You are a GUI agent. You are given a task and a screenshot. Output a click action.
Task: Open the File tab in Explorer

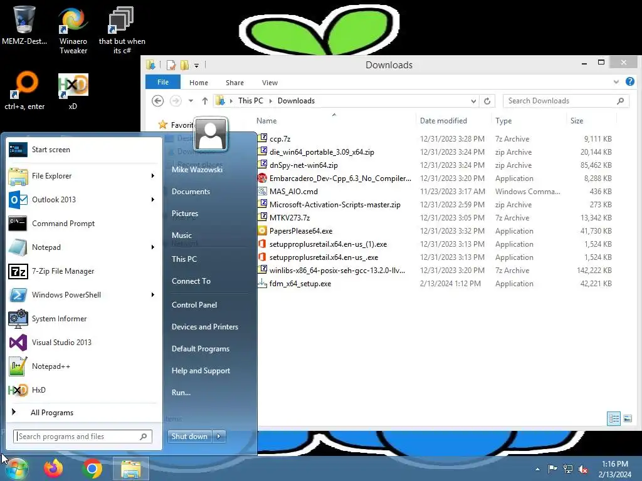click(163, 82)
